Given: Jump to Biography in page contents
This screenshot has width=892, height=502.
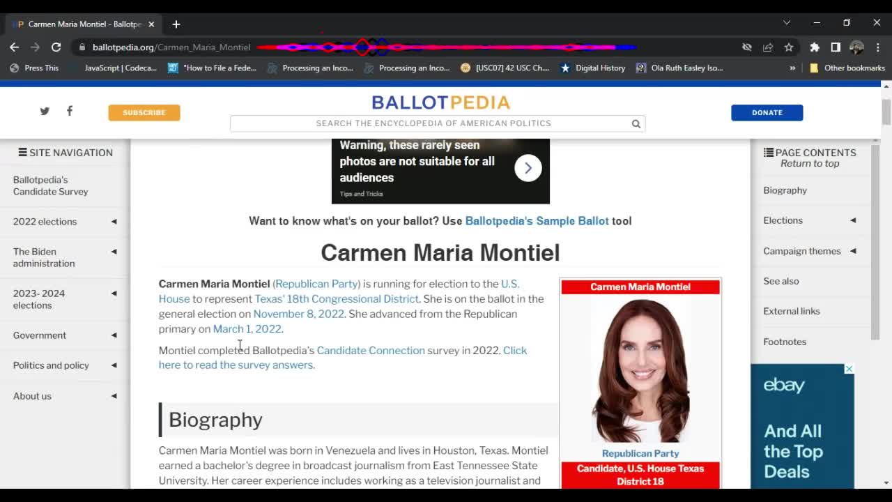Looking at the screenshot, I should tap(785, 190).
